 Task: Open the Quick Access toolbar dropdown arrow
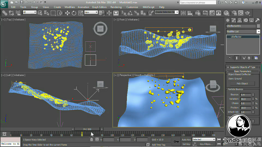45,2
